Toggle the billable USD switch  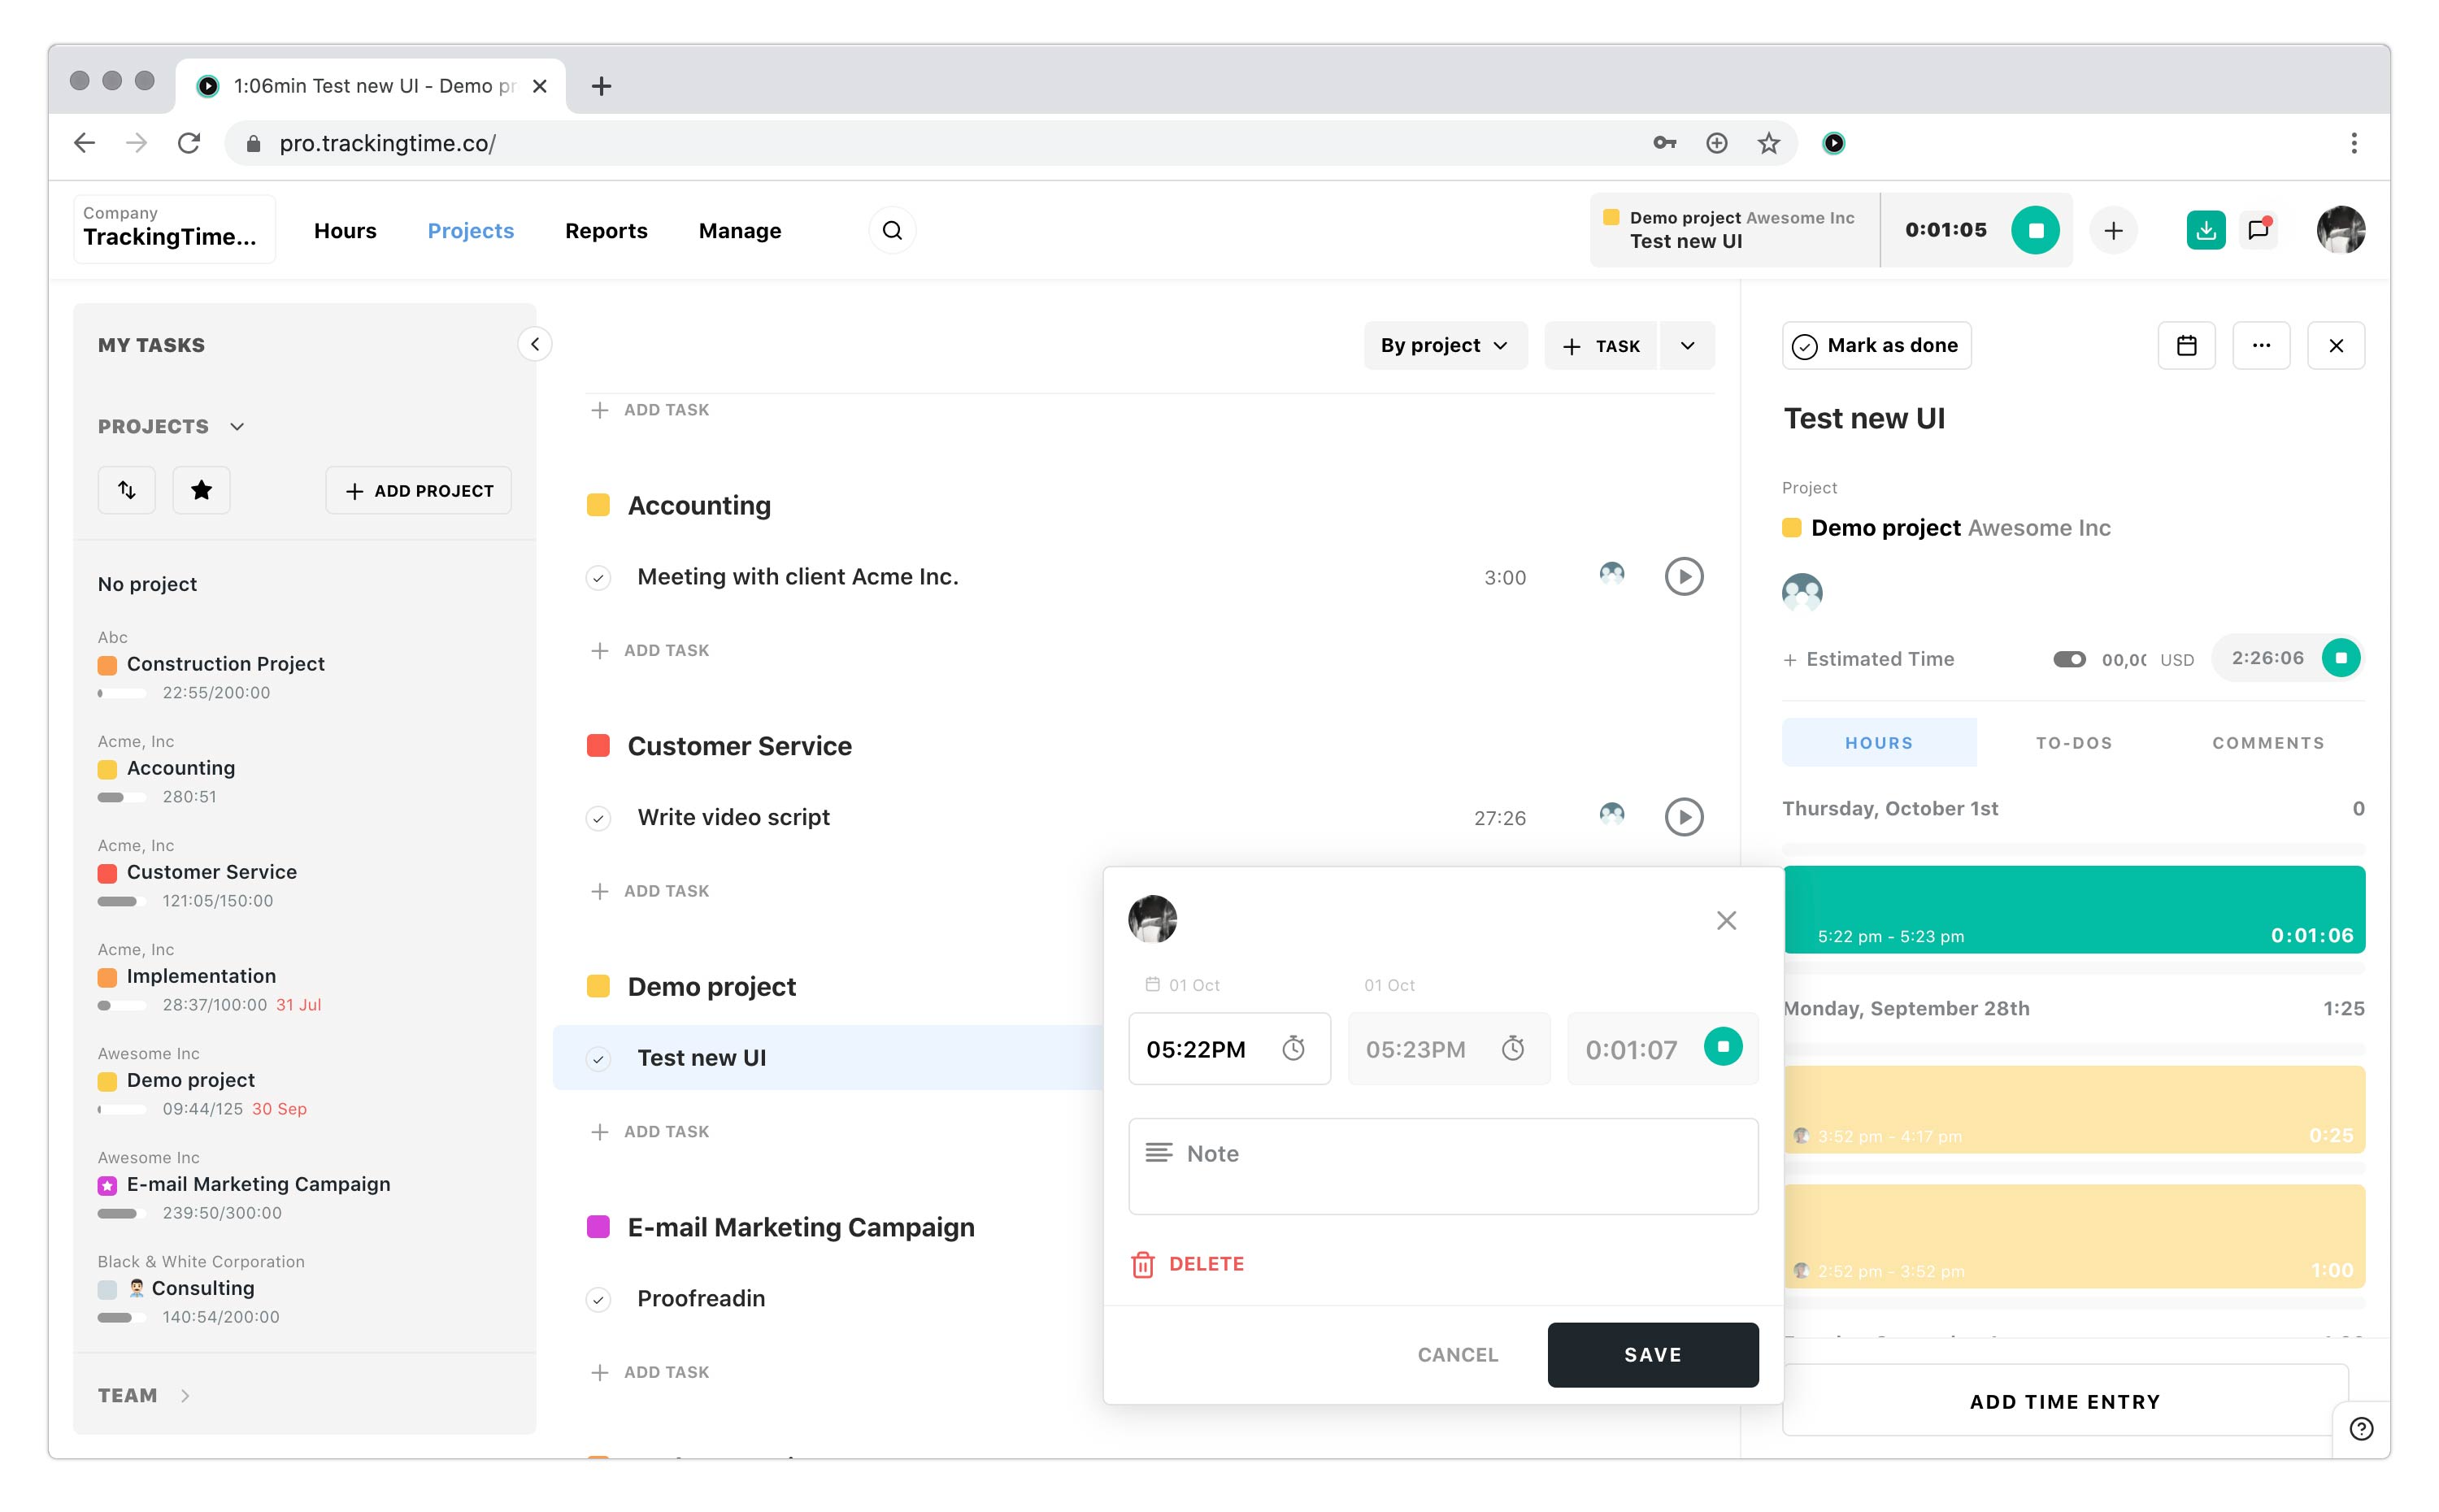click(2068, 659)
